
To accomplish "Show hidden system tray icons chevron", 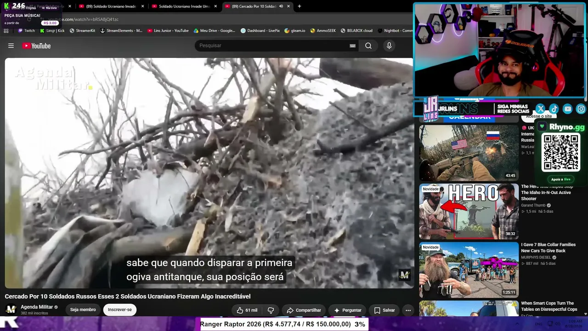I will 518,324.
